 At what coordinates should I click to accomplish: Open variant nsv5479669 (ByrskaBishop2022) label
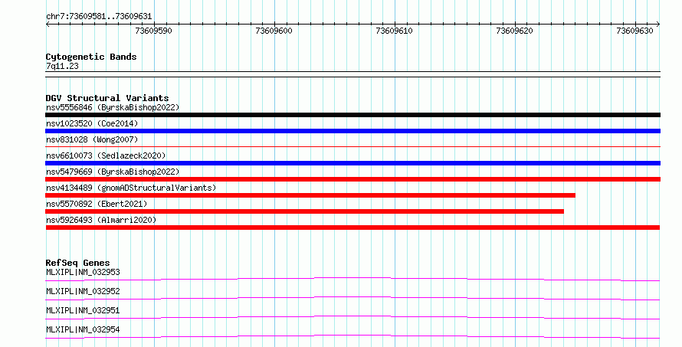pos(113,172)
